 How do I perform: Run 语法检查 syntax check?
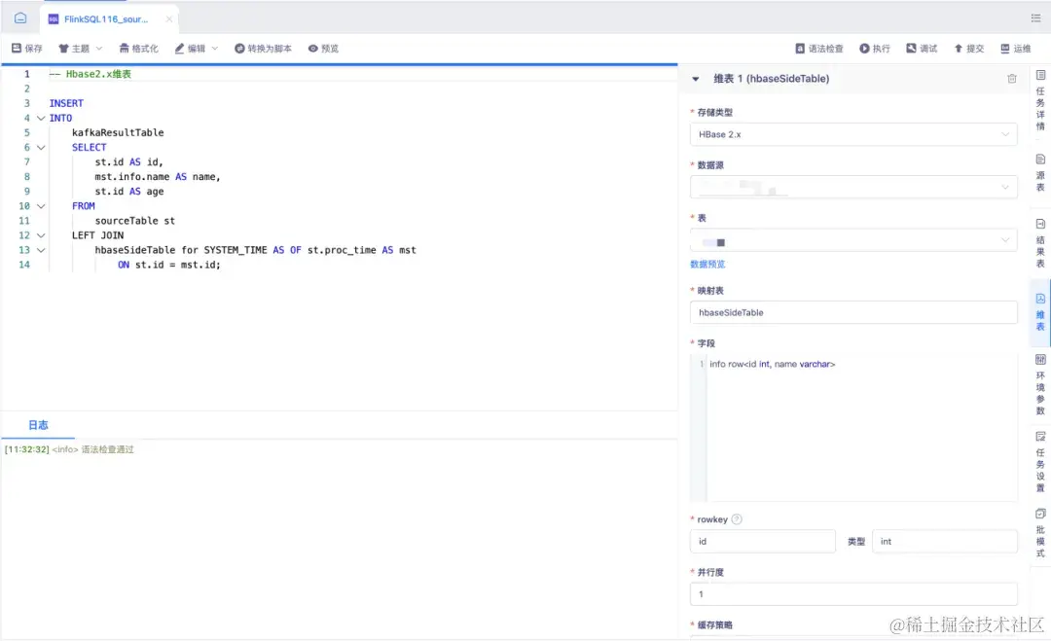[819, 49]
